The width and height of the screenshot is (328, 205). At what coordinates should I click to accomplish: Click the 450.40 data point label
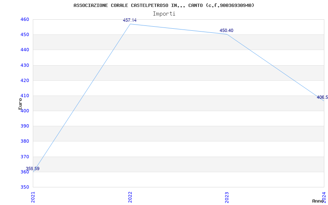(226, 30)
